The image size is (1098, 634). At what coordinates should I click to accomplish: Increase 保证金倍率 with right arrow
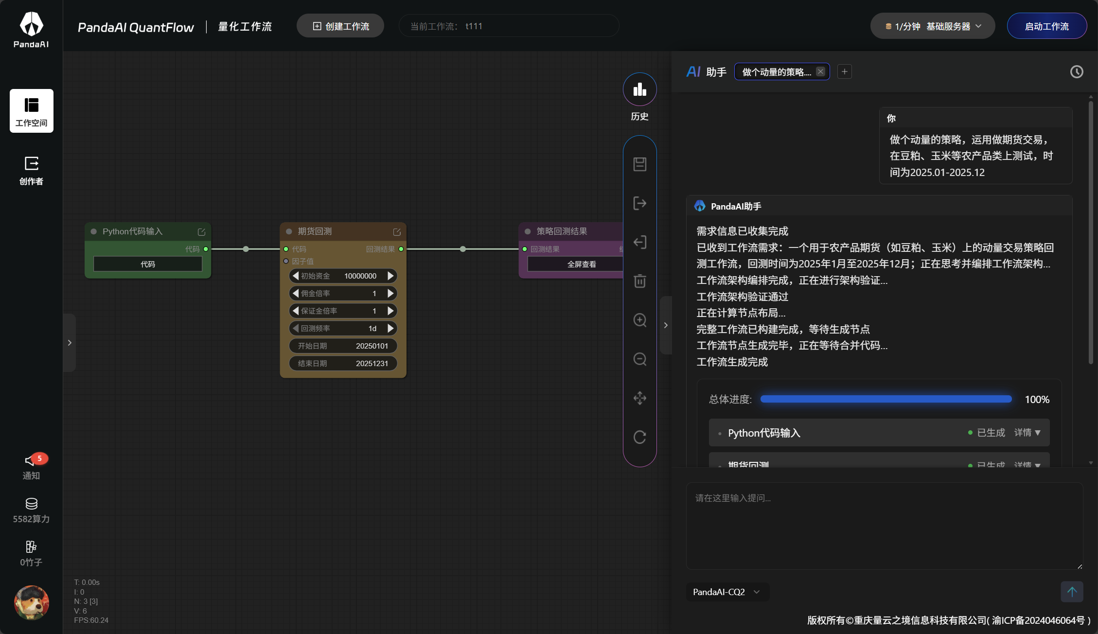coord(390,311)
